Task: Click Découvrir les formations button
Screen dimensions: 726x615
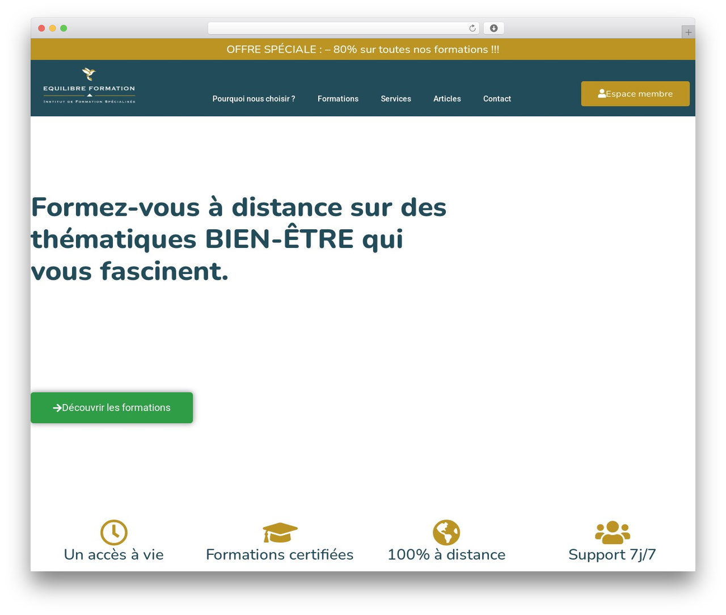Action: [112, 407]
